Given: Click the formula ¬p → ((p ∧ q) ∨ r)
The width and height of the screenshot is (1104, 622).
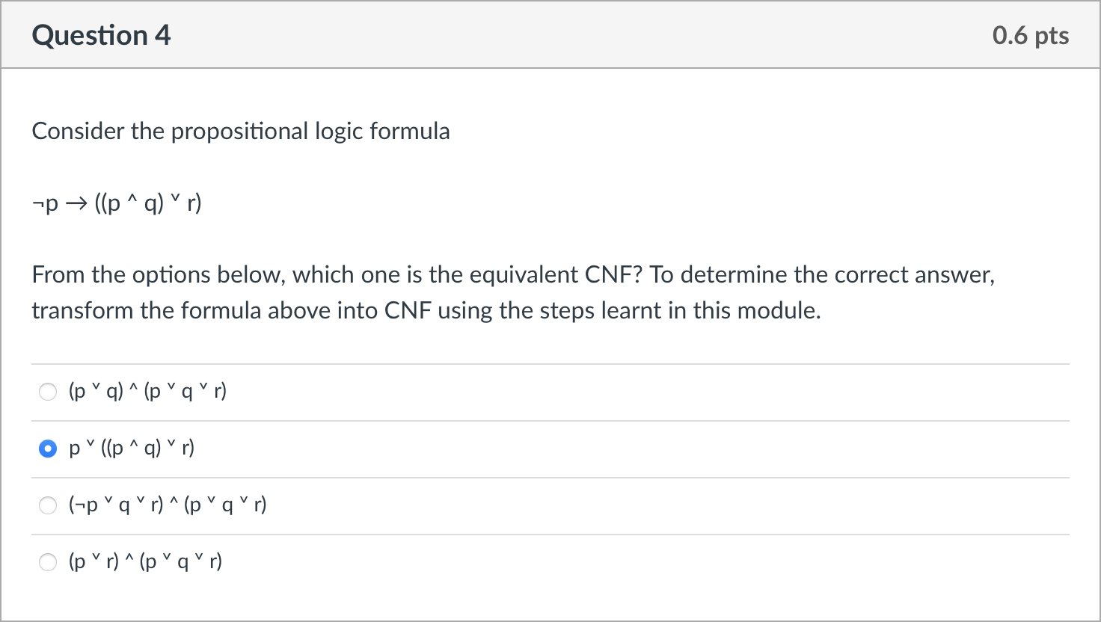Looking at the screenshot, I should click(x=116, y=202).
